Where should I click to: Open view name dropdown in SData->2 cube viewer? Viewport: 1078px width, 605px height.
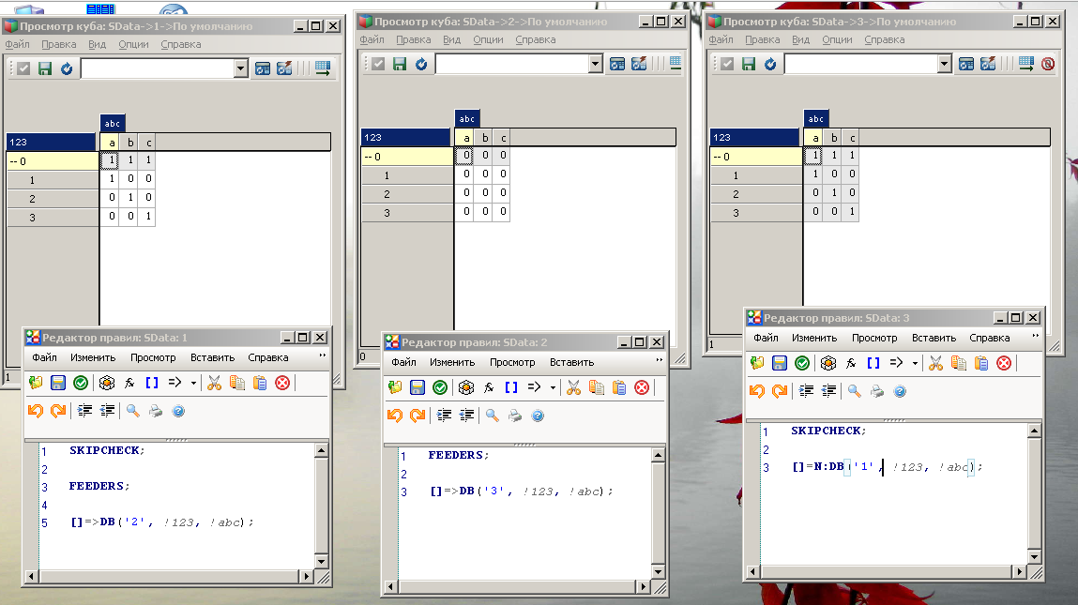tap(595, 64)
